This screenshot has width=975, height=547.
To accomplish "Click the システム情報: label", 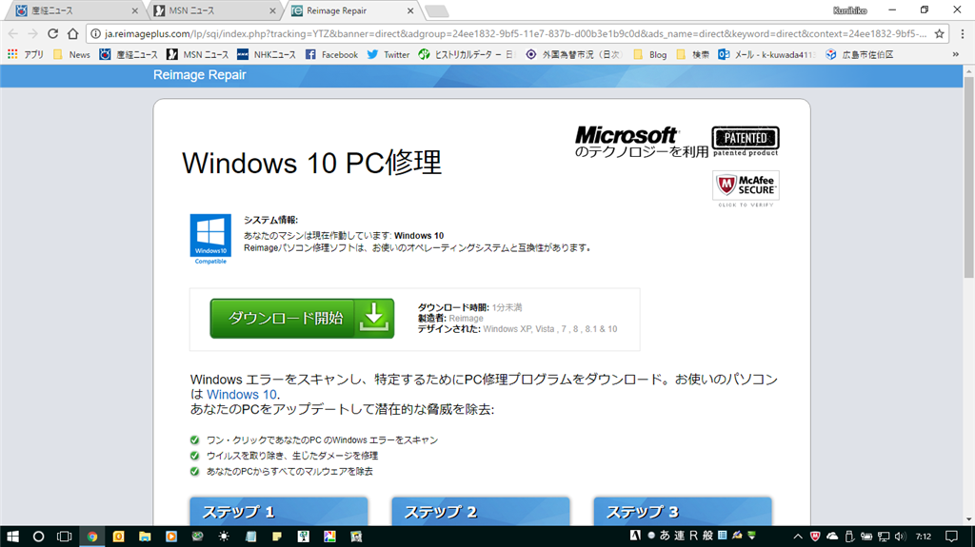I will [x=270, y=220].
